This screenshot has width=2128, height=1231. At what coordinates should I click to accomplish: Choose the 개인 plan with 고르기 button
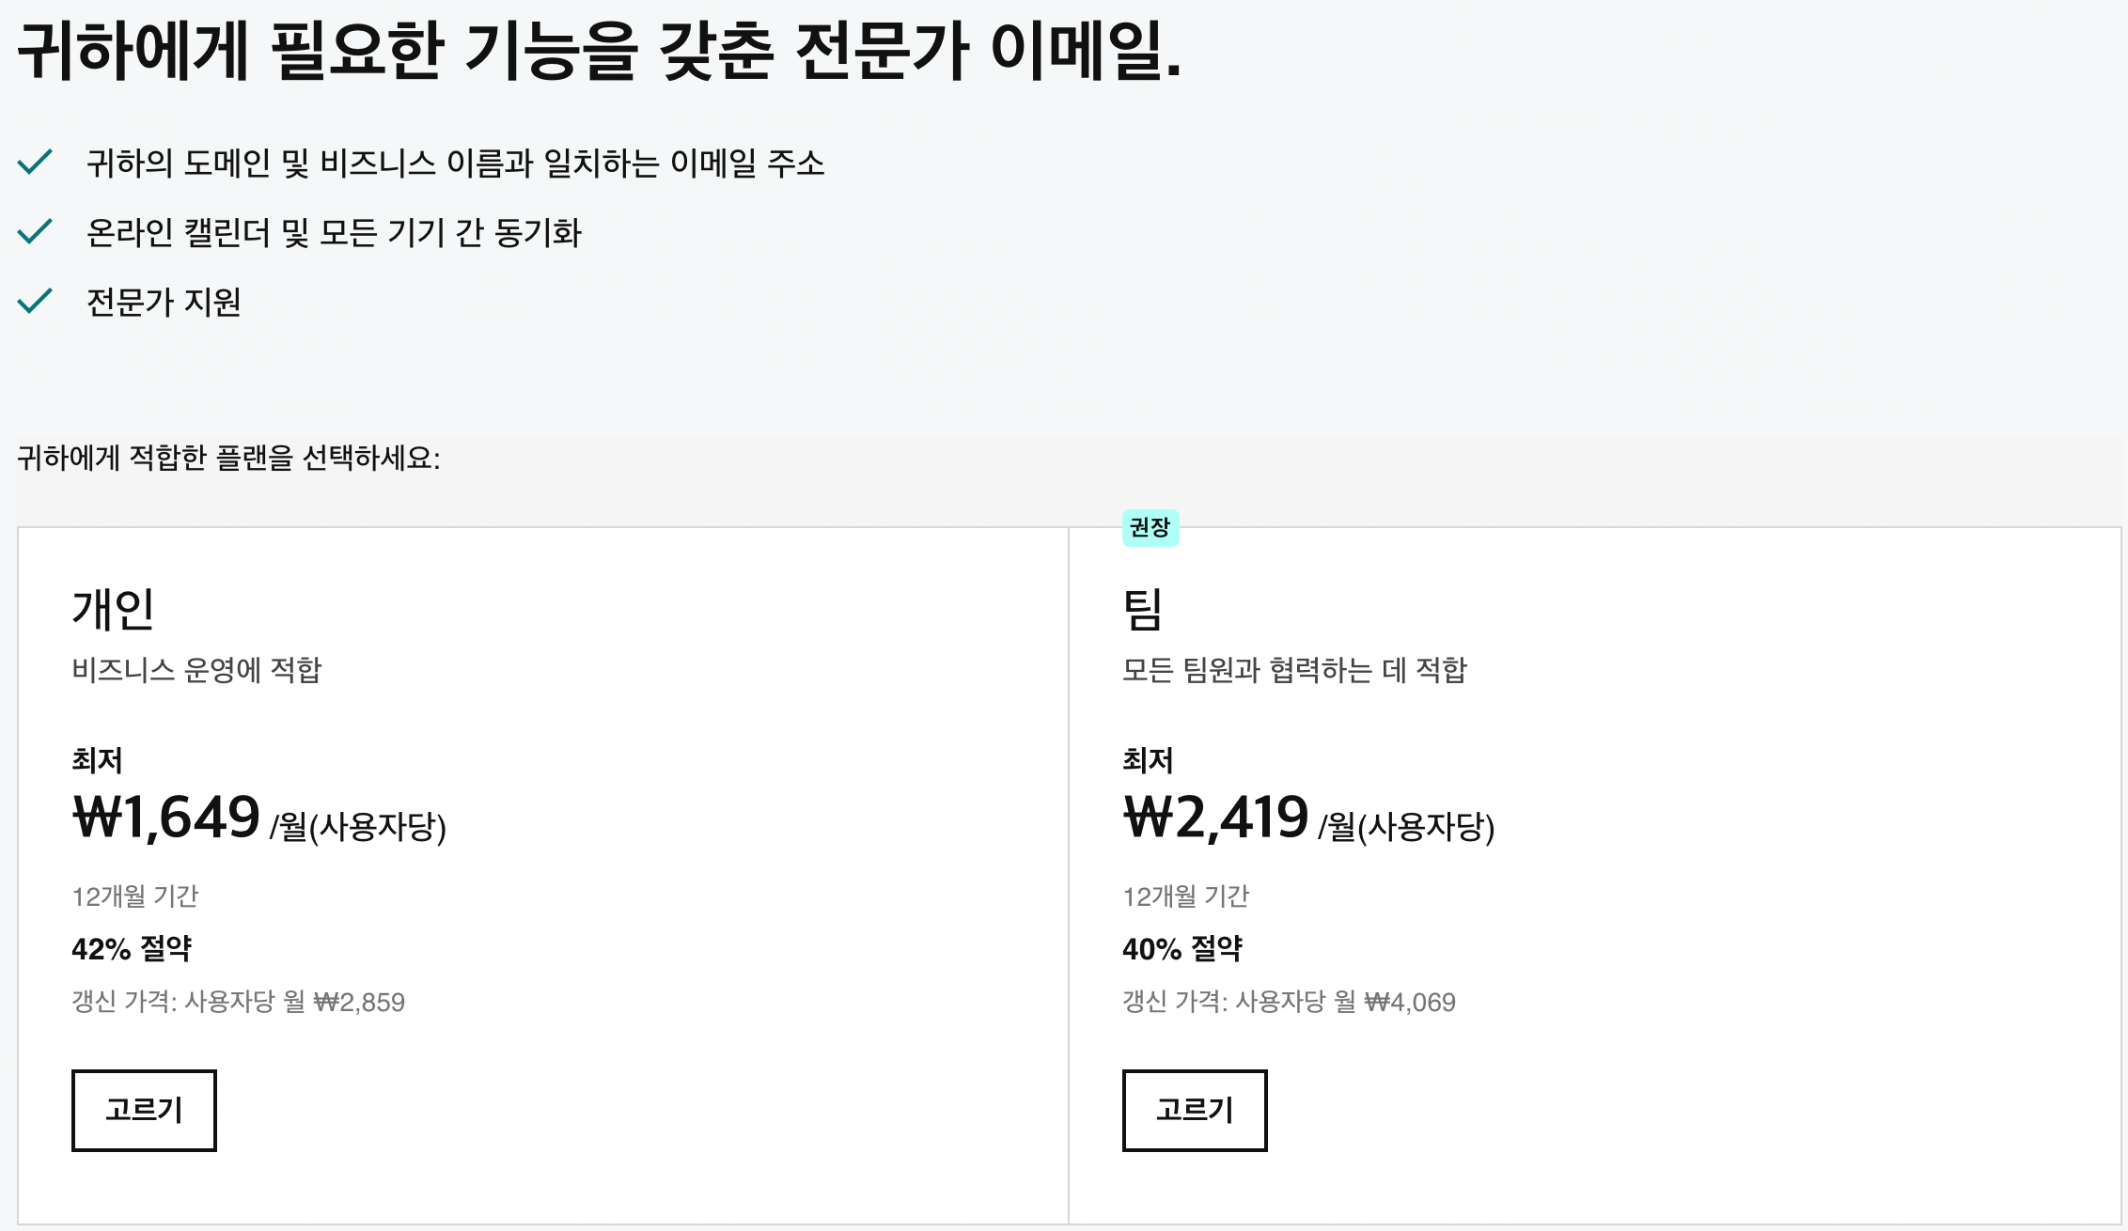pyautogui.click(x=144, y=1110)
